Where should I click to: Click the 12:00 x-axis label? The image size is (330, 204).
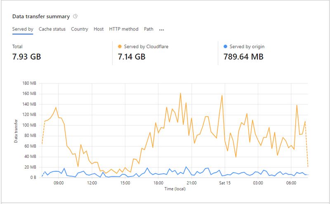click(x=92, y=183)
